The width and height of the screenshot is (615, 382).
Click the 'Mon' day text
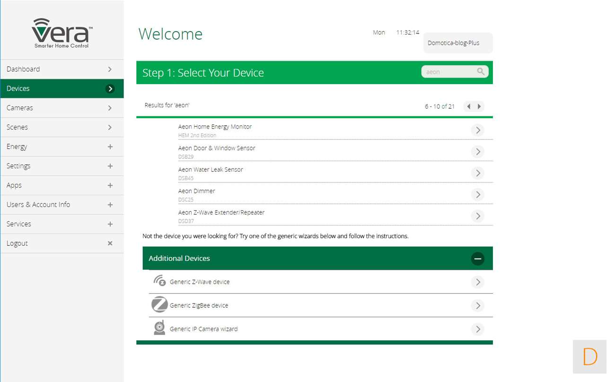(x=379, y=33)
